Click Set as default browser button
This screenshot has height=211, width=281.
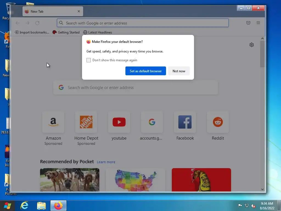pyautogui.click(x=145, y=71)
